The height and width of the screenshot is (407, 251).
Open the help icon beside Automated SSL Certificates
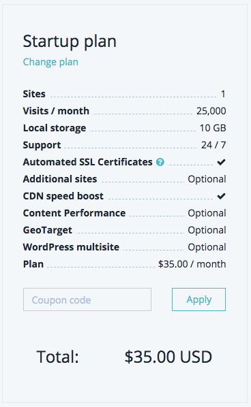tap(160, 162)
